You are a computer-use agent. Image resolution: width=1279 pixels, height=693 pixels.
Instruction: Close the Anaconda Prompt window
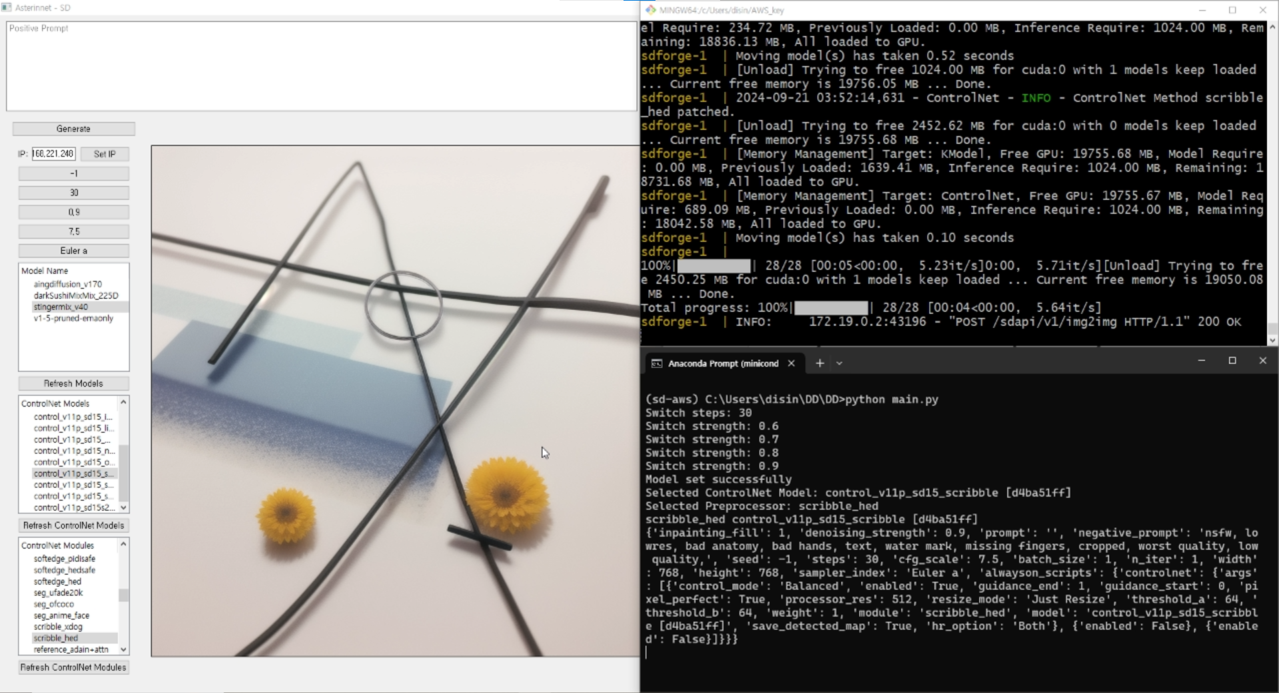click(x=1263, y=360)
